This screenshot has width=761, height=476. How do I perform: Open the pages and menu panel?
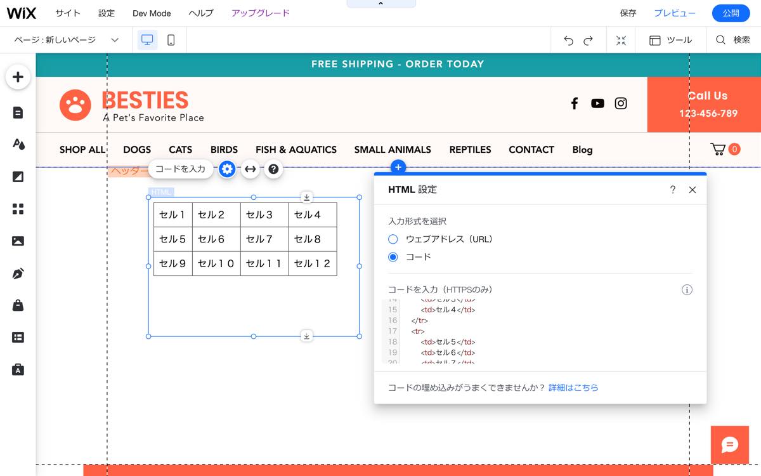point(18,112)
